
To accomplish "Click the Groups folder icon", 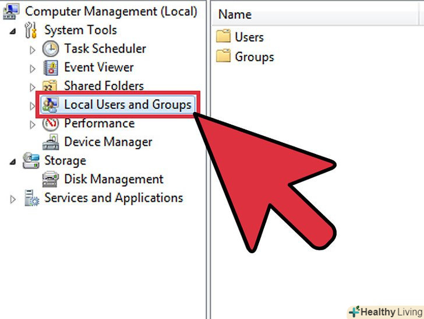I will tap(224, 56).
